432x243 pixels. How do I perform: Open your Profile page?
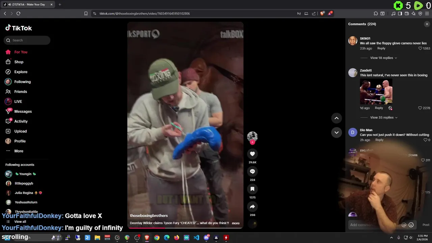20,141
